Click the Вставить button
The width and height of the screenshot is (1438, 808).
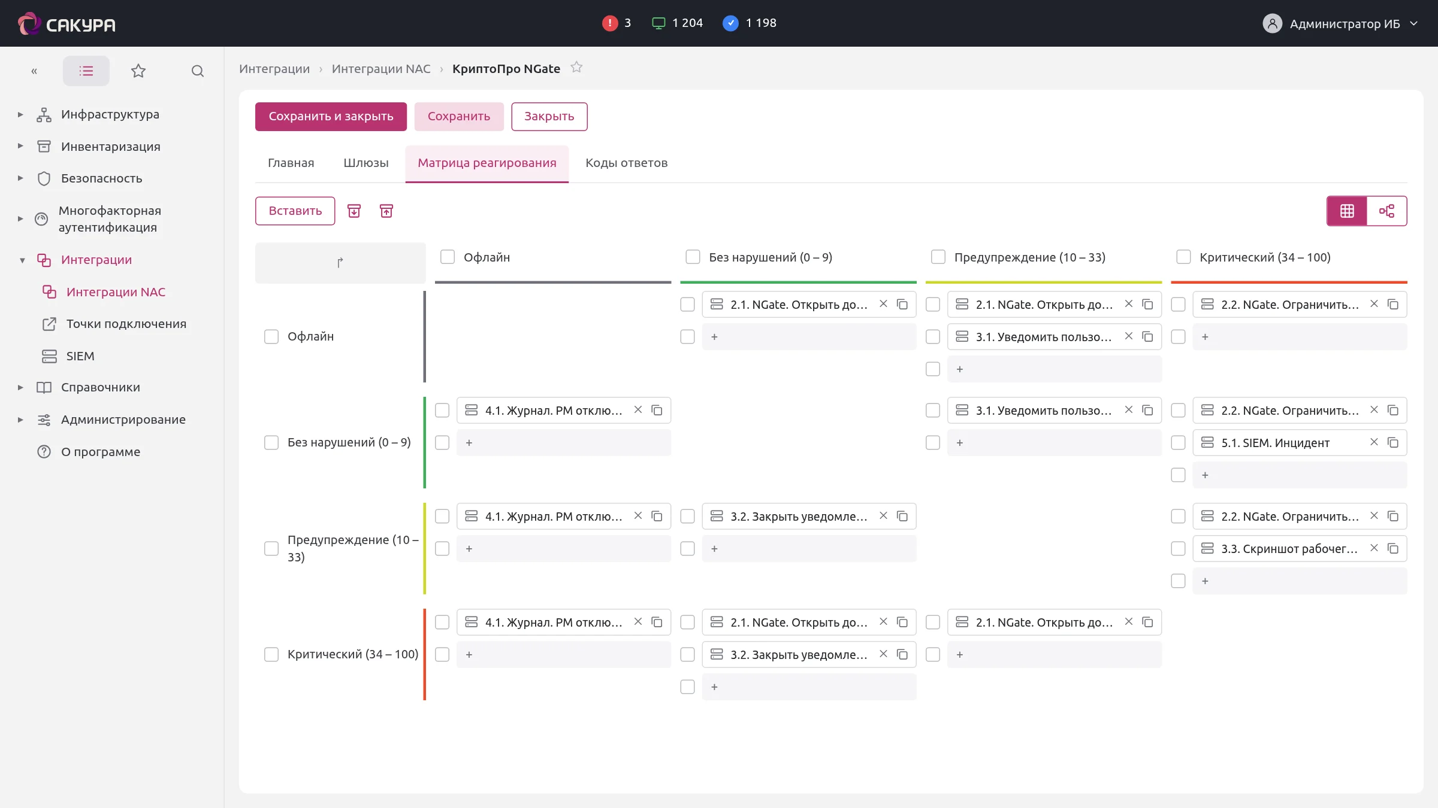[x=295, y=211]
